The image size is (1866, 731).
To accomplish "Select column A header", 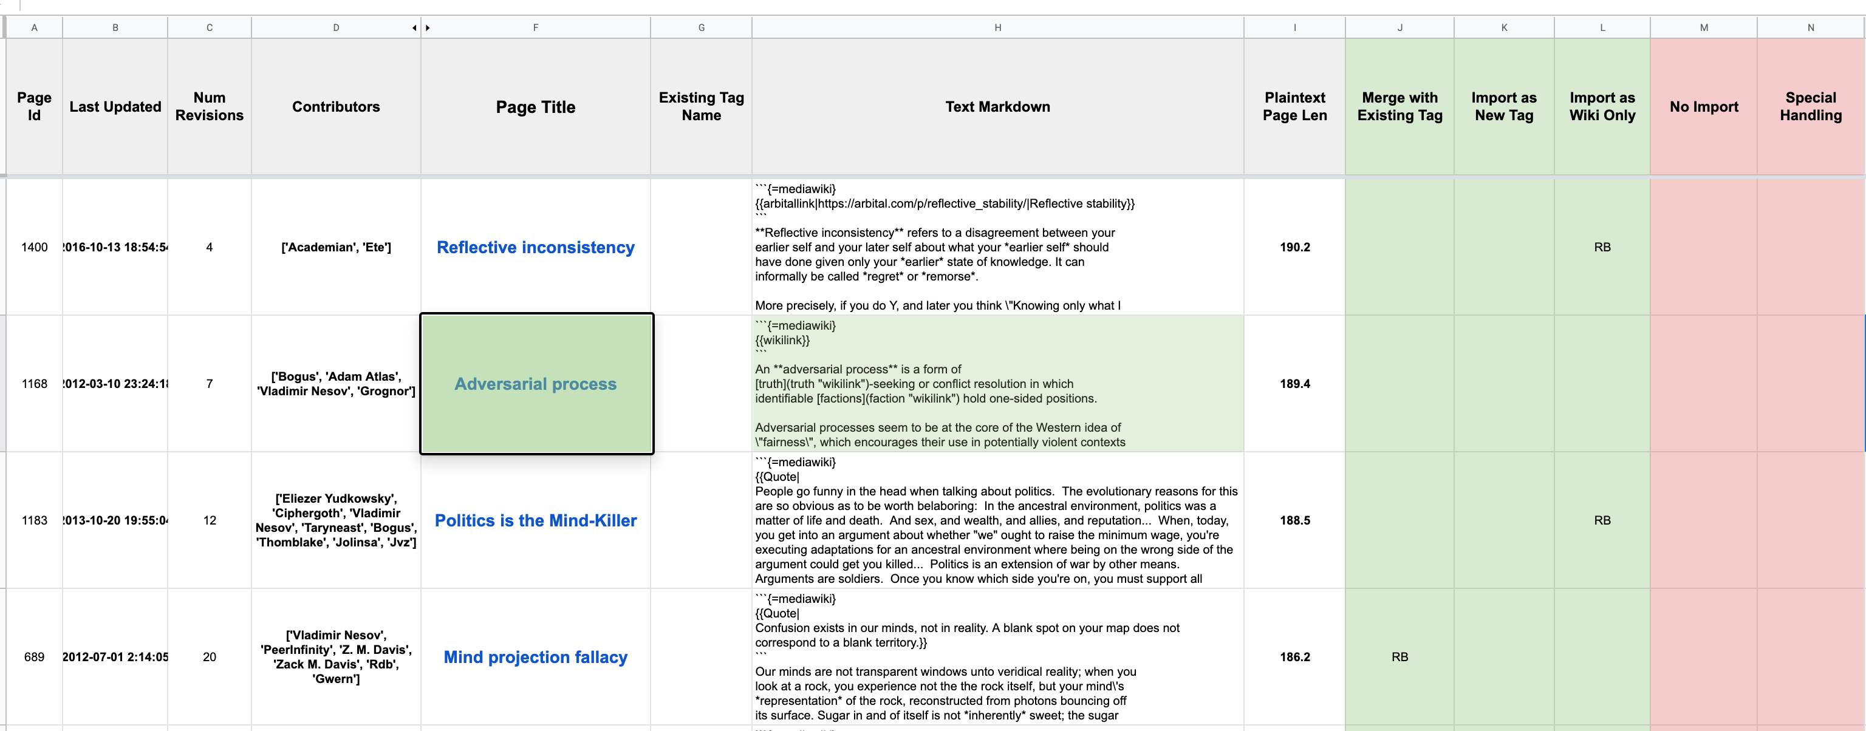I will click(x=34, y=27).
